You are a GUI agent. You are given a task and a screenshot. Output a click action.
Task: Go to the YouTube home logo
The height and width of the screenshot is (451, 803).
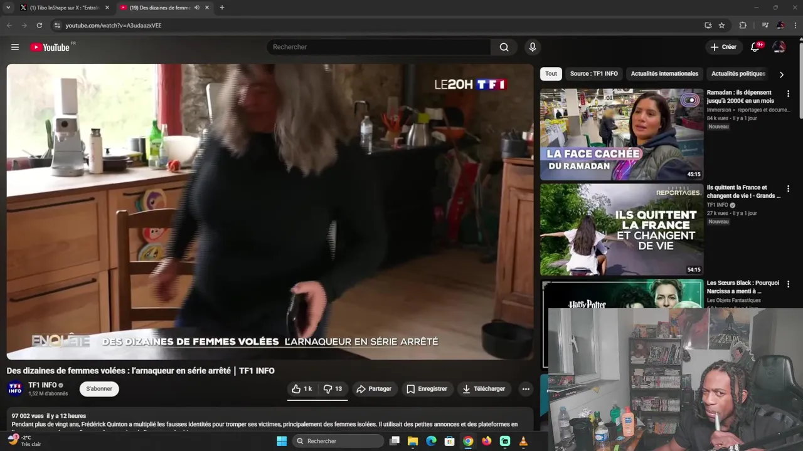[51, 47]
